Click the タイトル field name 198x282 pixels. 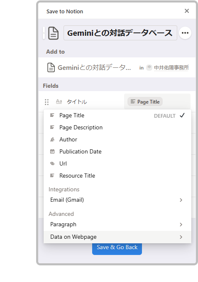tap(77, 102)
